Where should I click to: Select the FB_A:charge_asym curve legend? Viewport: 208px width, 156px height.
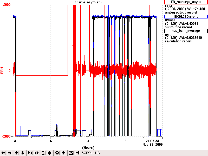tap(186, 2)
